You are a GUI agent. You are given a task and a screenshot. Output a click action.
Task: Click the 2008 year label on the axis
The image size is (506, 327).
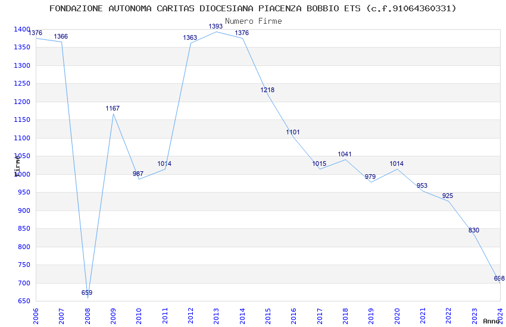point(87,316)
